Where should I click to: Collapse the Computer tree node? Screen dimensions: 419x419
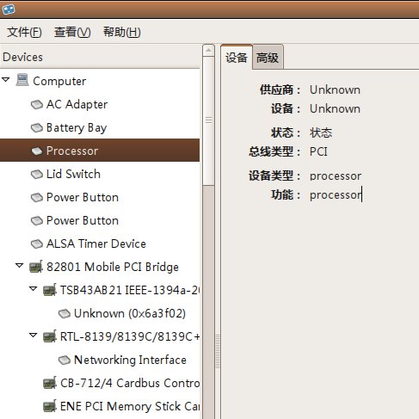(x=6, y=79)
